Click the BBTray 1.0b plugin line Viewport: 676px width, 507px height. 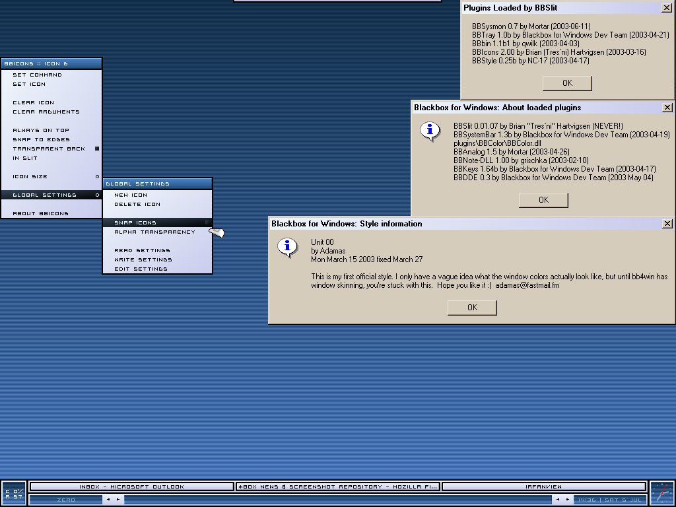570,35
